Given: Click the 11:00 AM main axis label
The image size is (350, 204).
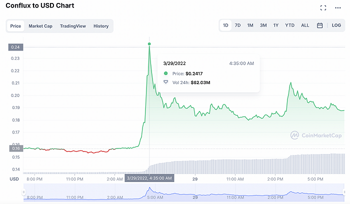Looking at the screenshot, I should pyautogui.click(x=235, y=179).
